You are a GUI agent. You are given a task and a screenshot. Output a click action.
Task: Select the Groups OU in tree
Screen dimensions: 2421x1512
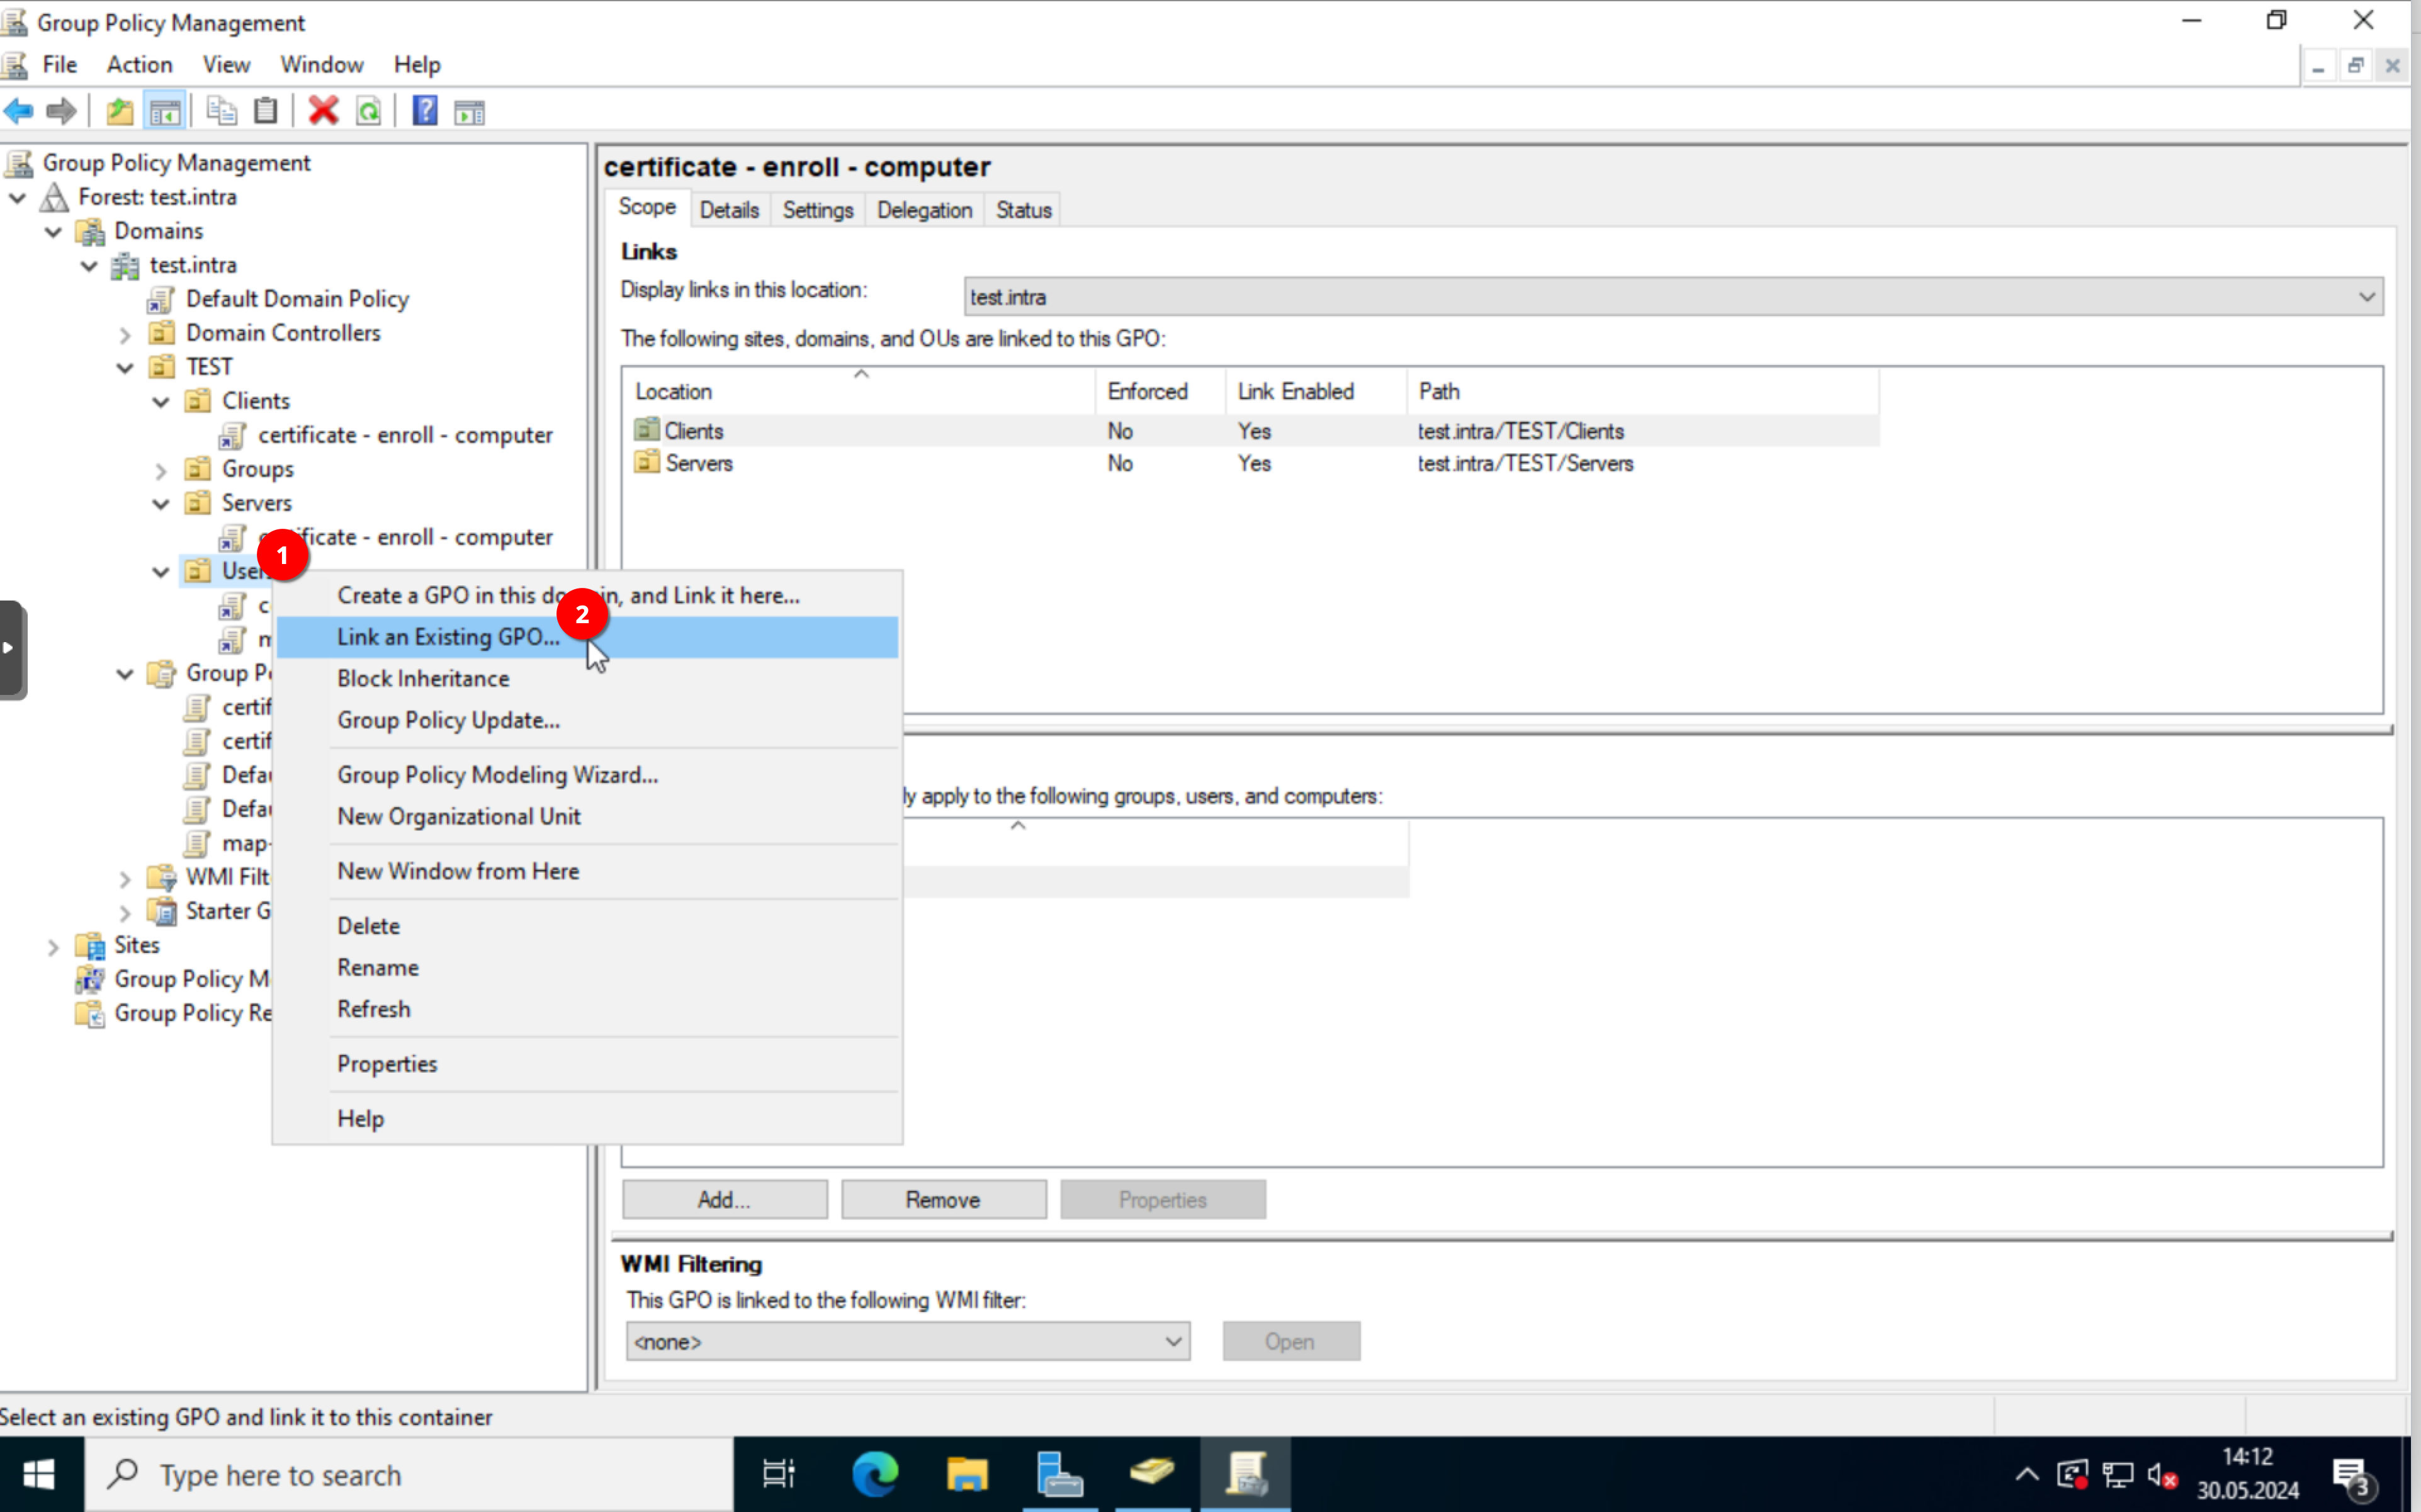click(x=257, y=469)
